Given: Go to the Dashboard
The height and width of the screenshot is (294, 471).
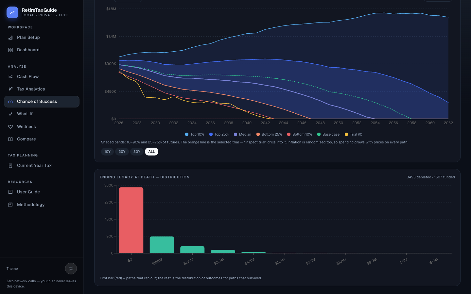Looking at the screenshot, I should [x=42, y=50].
